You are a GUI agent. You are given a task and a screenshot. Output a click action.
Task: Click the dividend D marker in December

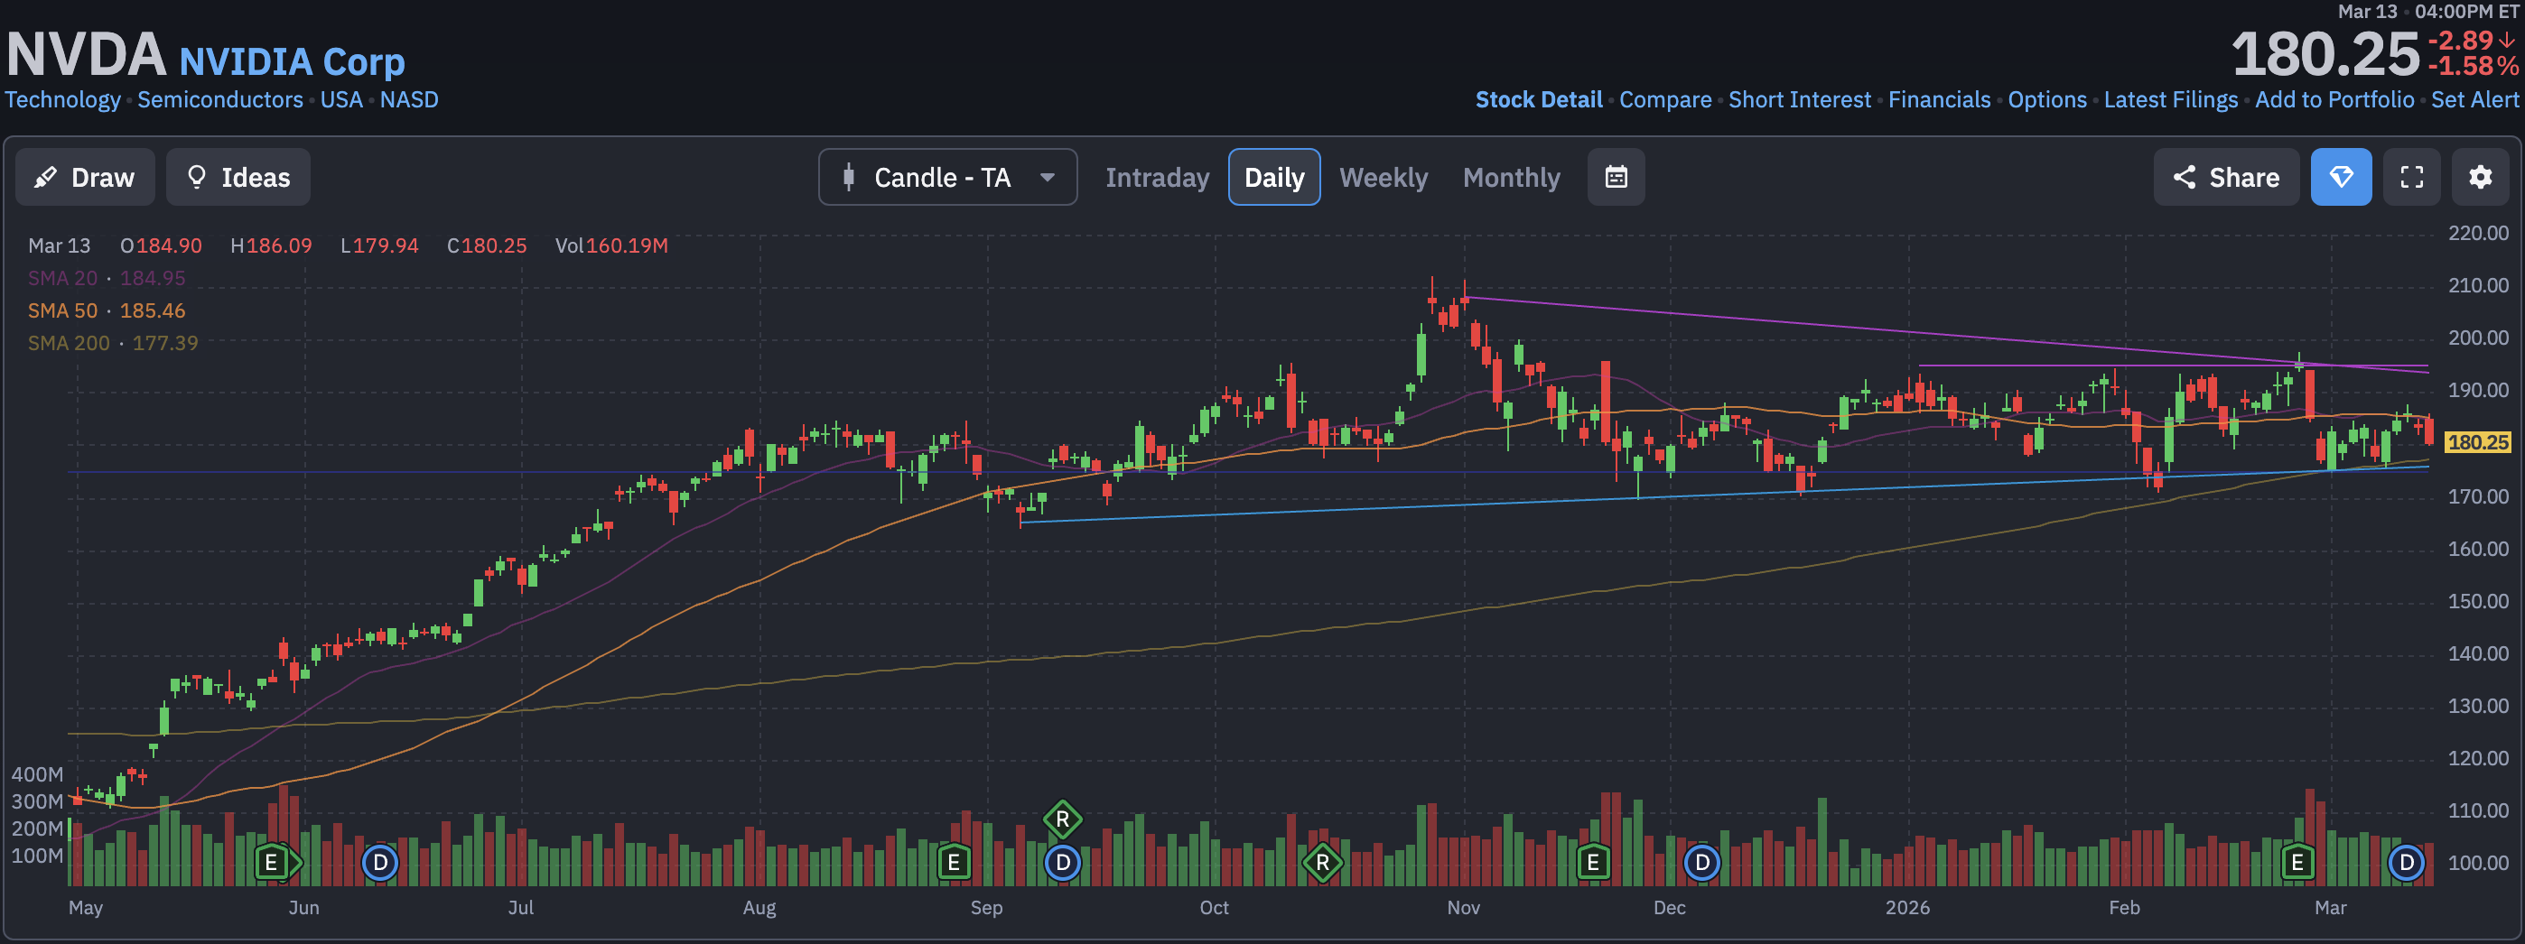coord(1701,863)
